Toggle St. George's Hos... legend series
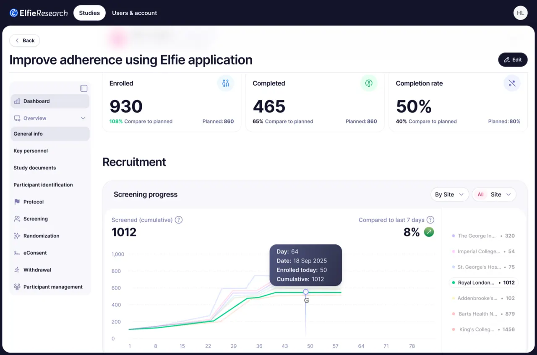Image resolution: width=537 pixels, height=355 pixels. pos(484,267)
